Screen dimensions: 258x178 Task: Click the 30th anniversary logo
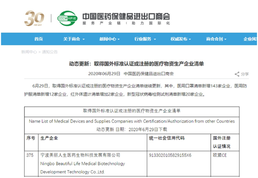click(34, 18)
